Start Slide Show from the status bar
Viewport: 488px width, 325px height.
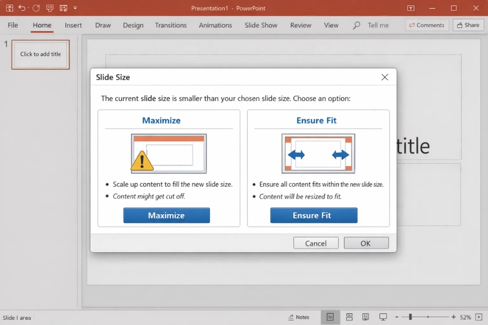pos(383,317)
